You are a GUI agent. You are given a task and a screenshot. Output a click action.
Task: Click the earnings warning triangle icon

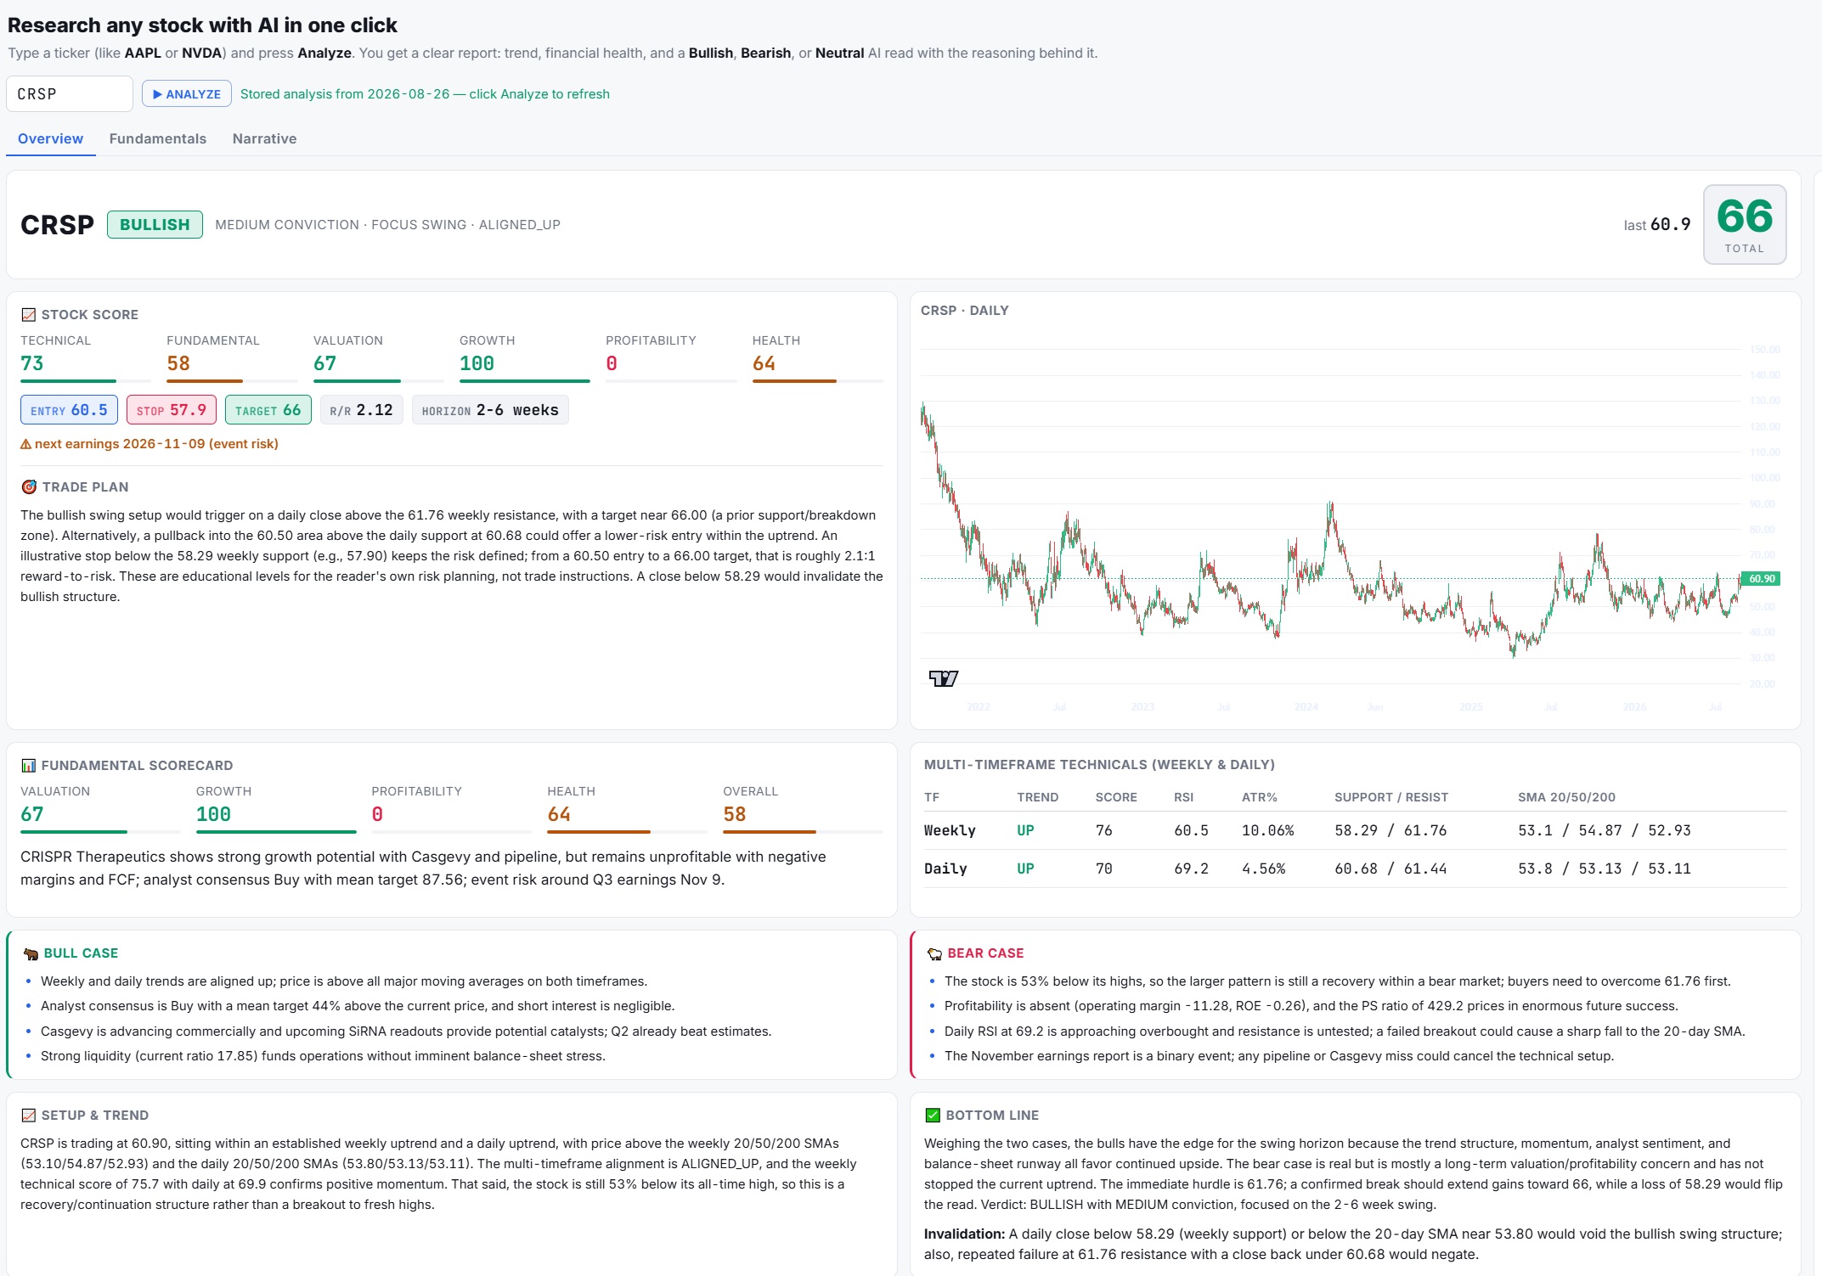25,444
